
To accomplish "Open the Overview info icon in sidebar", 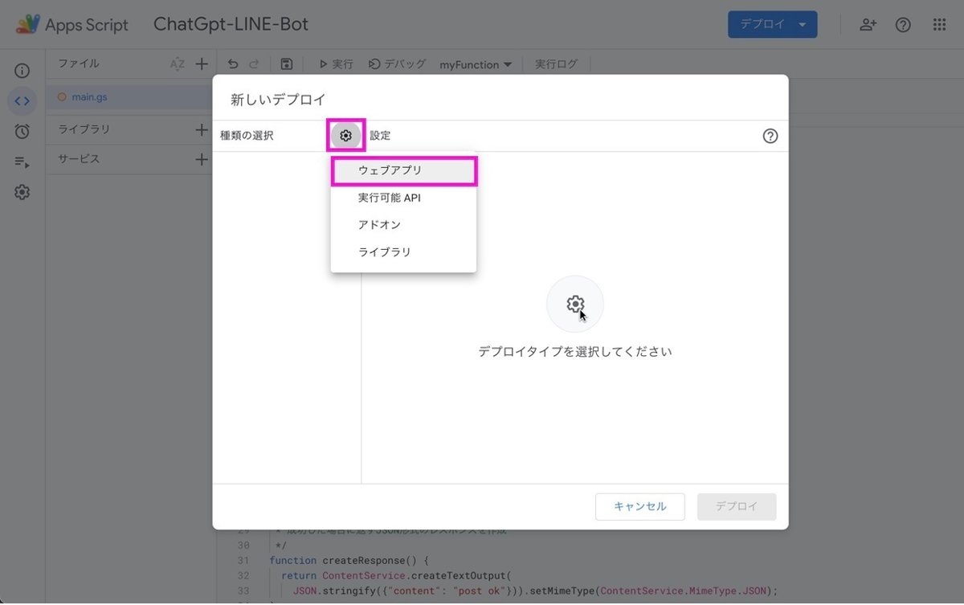I will pyautogui.click(x=22, y=71).
